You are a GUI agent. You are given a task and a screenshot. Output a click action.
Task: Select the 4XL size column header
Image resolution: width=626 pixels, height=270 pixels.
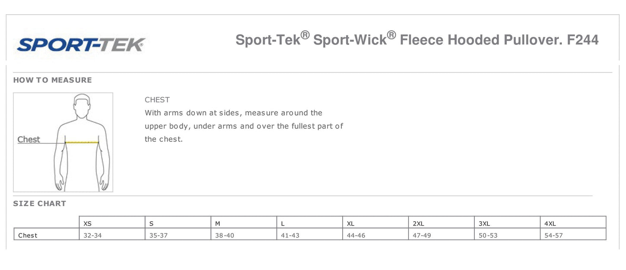[x=550, y=223]
